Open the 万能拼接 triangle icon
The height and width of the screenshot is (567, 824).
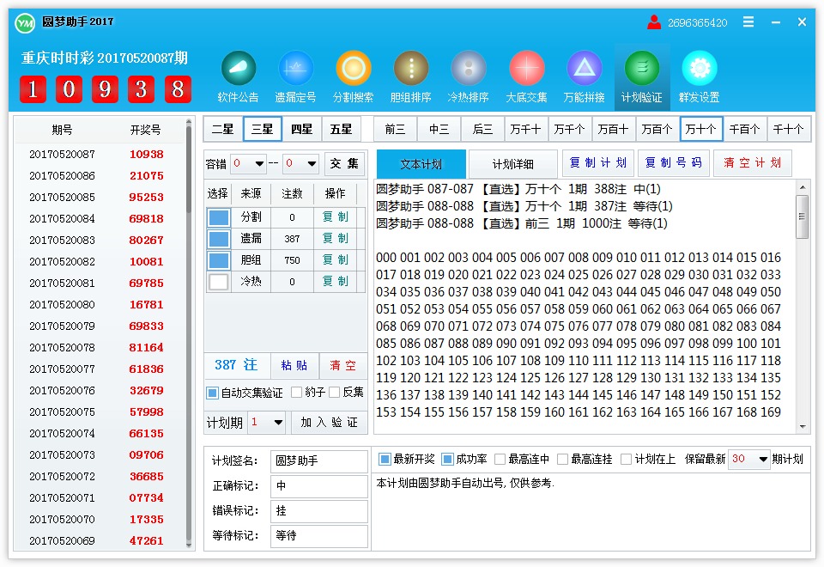tap(584, 68)
